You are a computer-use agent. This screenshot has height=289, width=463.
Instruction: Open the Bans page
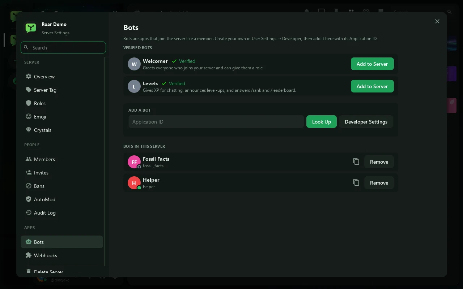[x=62, y=186]
